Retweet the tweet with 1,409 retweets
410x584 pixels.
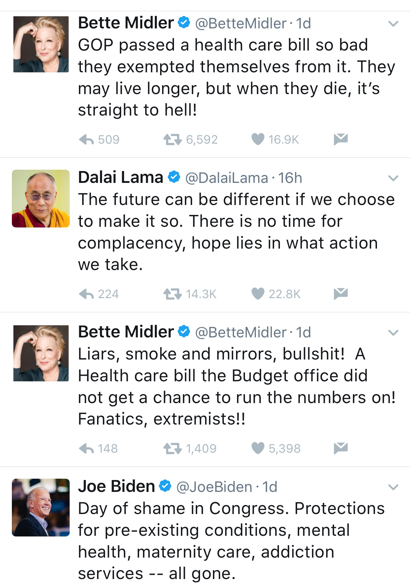click(x=173, y=448)
